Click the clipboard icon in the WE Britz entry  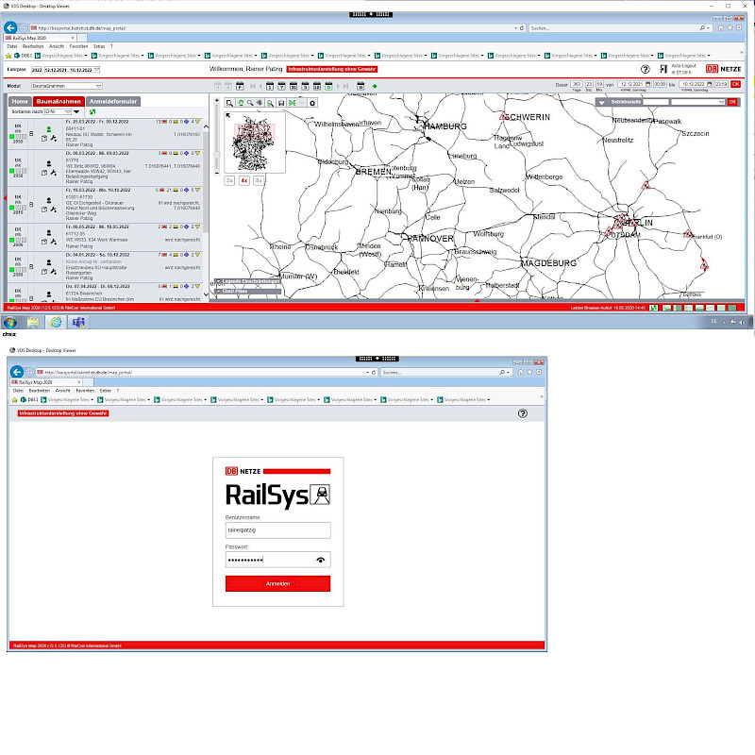coord(43,173)
